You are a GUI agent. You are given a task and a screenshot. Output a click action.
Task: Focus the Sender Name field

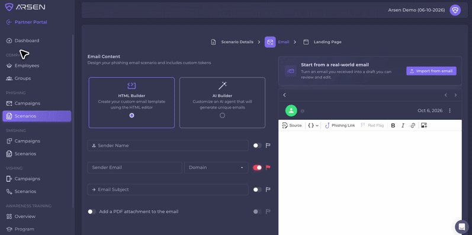pos(168,146)
